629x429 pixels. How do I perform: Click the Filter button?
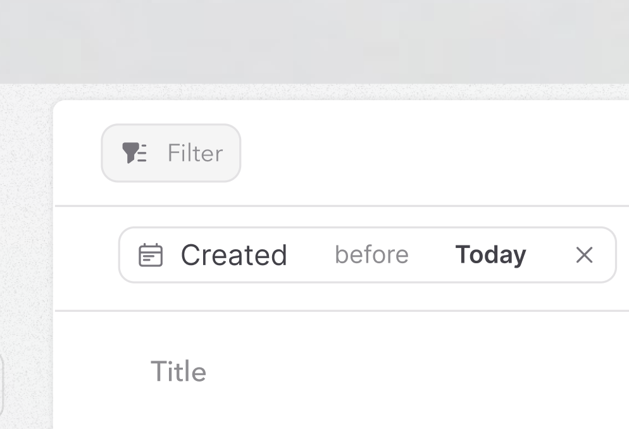pyautogui.click(x=170, y=152)
